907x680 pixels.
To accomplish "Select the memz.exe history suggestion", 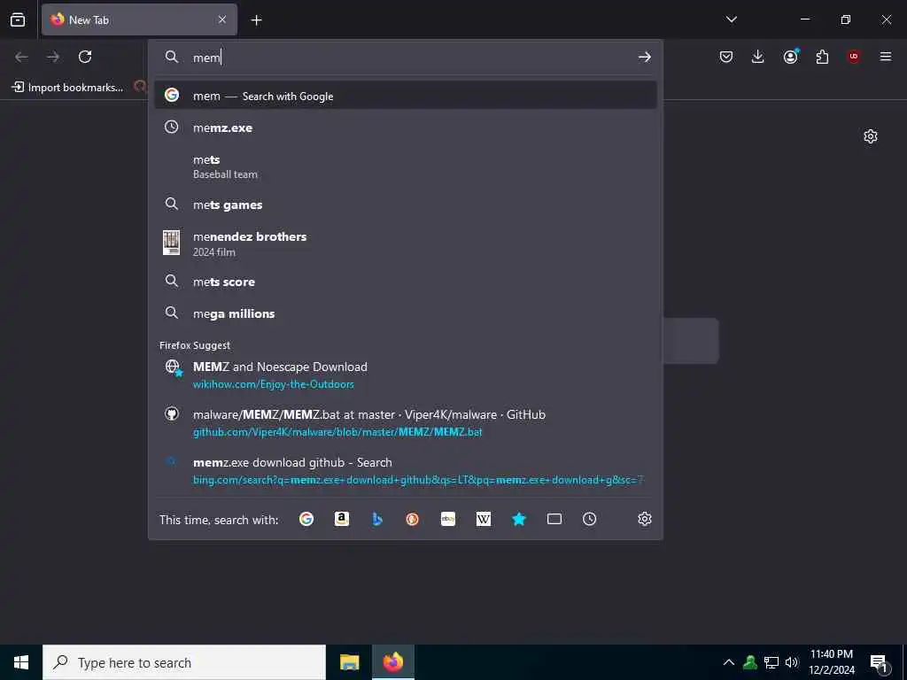I will [406, 127].
